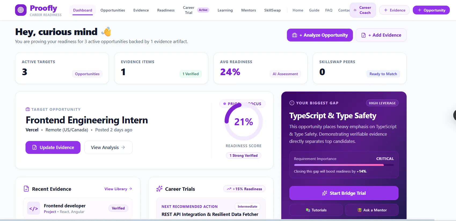Open Frontend developer evidence item
Image resolution: width=456 pixels, height=221 pixels.
[78, 208]
